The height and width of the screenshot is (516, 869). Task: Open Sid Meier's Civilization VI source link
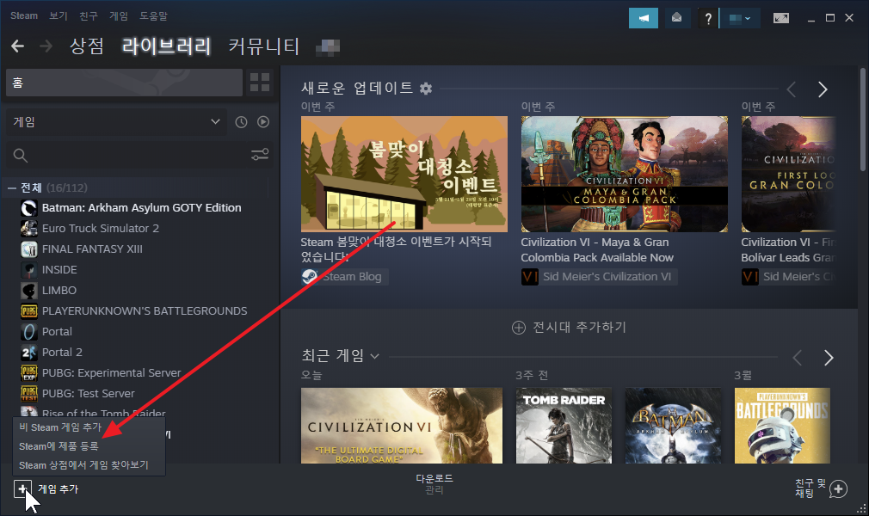coord(599,277)
